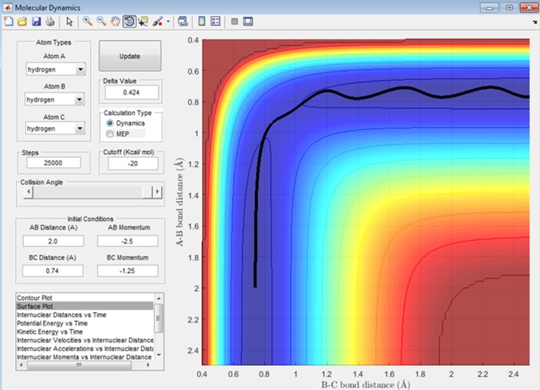The image size is (540, 390).
Task: Select Internuclear Accelerations vs Internuclear Distance
Action: [x=85, y=348]
